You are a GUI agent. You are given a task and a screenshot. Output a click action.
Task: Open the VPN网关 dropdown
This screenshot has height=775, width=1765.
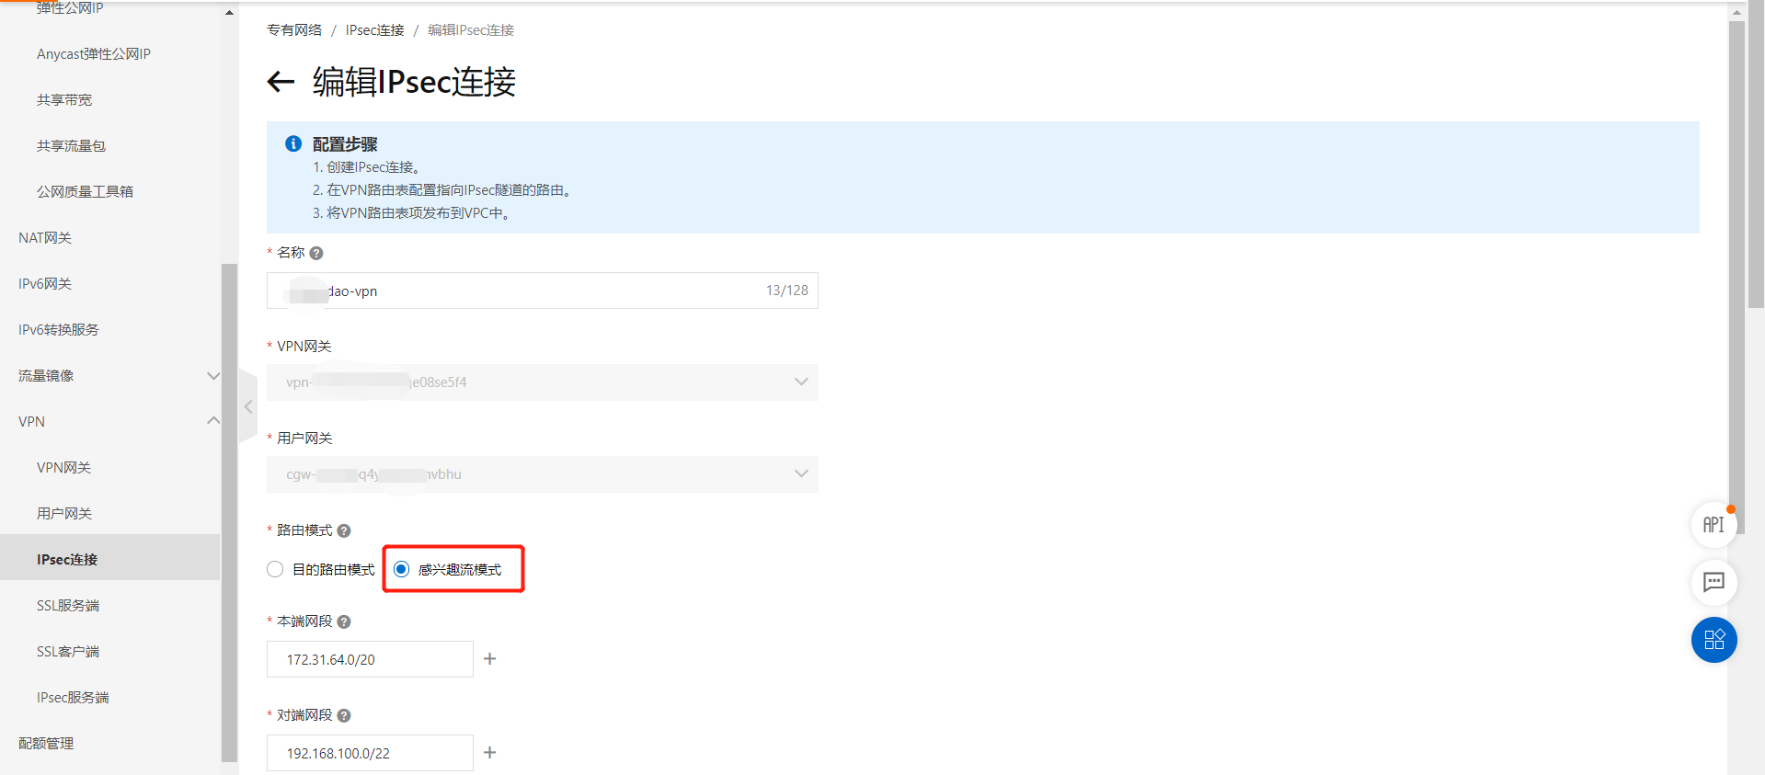pos(543,382)
